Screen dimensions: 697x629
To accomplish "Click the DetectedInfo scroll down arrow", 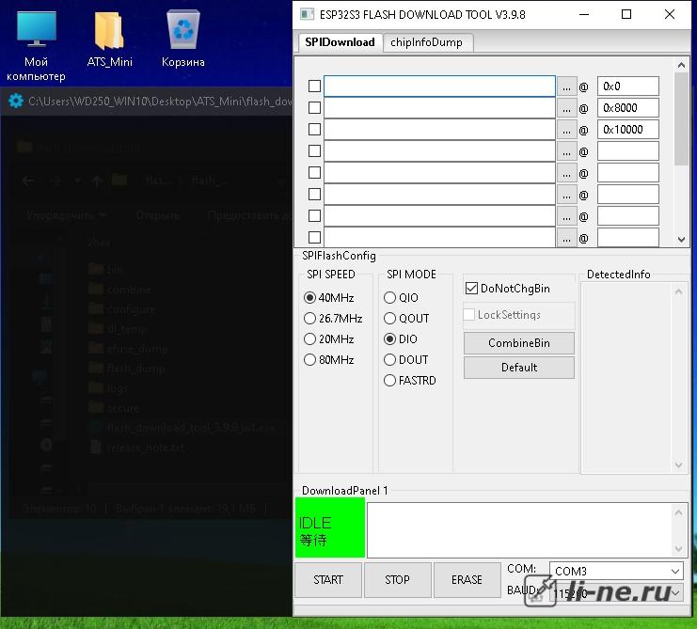I will click(x=678, y=465).
